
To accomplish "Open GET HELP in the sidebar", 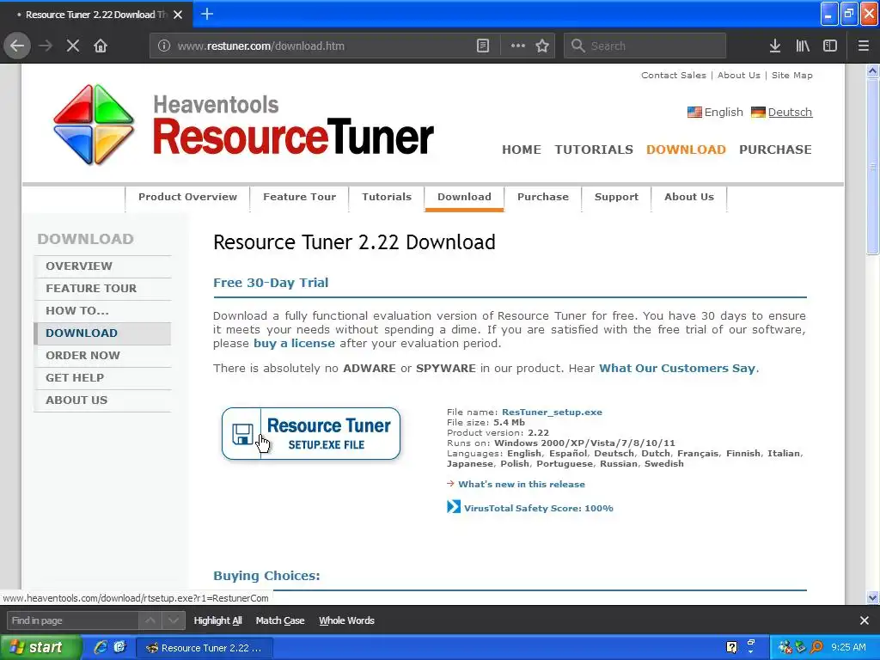I will (x=102, y=378).
